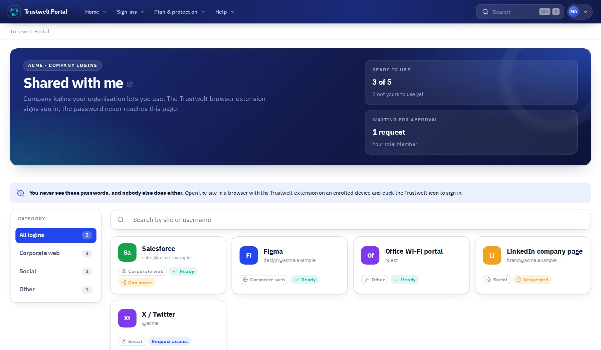Click the Ready tag on Office Wi-Fi portal
Viewport: 601px width, 350px height.
[x=405, y=280]
